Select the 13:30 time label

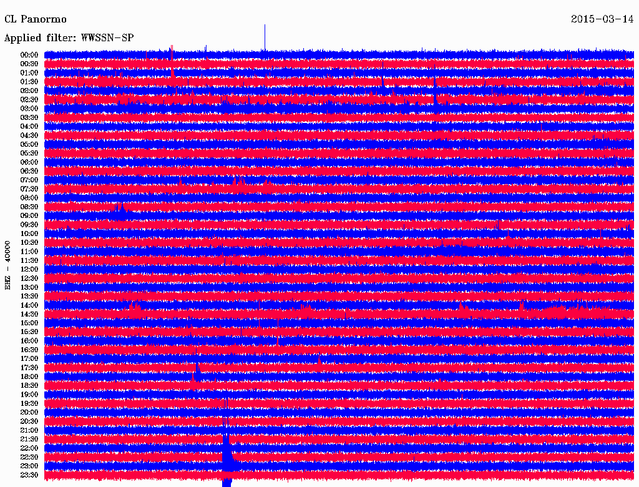click(x=29, y=296)
